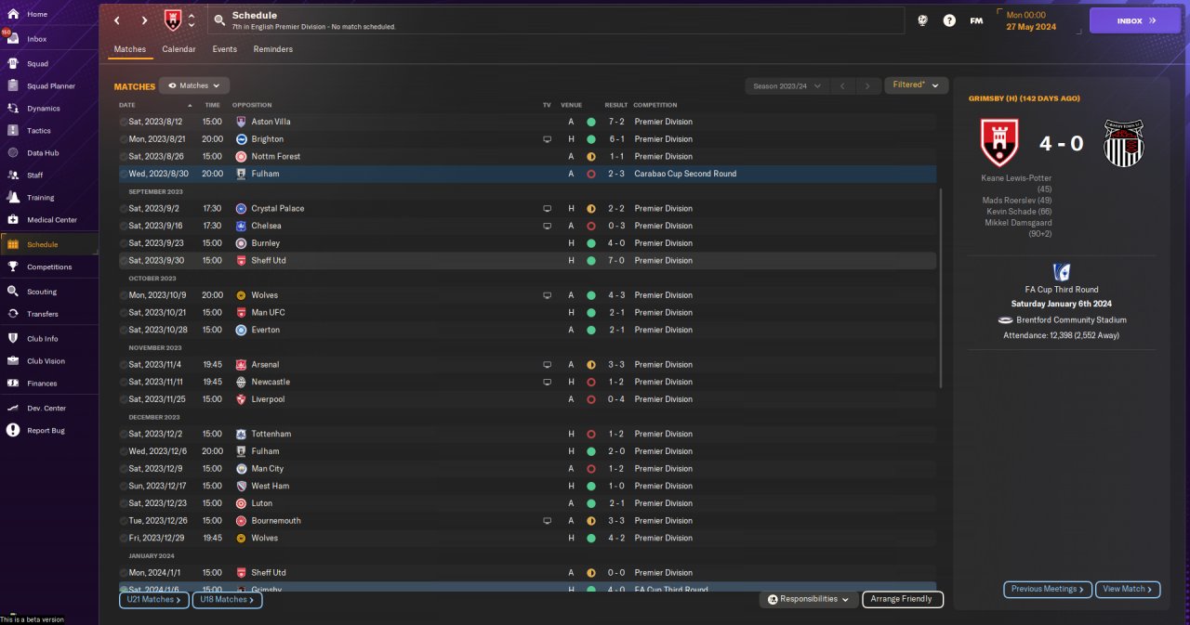Image resolution: width=1190 pixels, height=625 pixels.
Task: Click the Mon 27 May 2024 date box
Action: pyautogui.click(x=1038, y=20)
